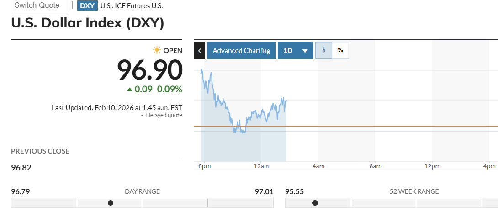Click the 4am time axis label
This screenshot has width=498, height=223.
pyautogui.click(x=318, y=166)
